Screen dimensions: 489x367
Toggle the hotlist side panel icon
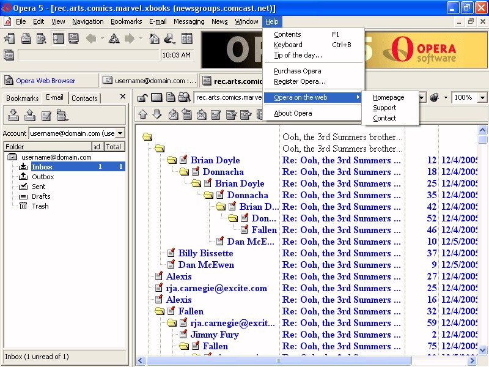(58, 39)
